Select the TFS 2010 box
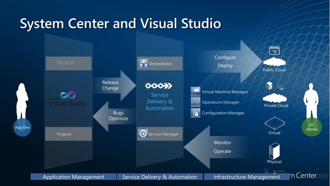The width and height of the screenshot is (330, 186). (69, 63)
